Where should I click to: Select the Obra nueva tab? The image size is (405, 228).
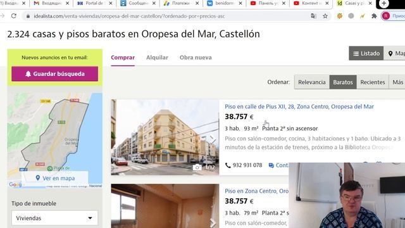196,58
